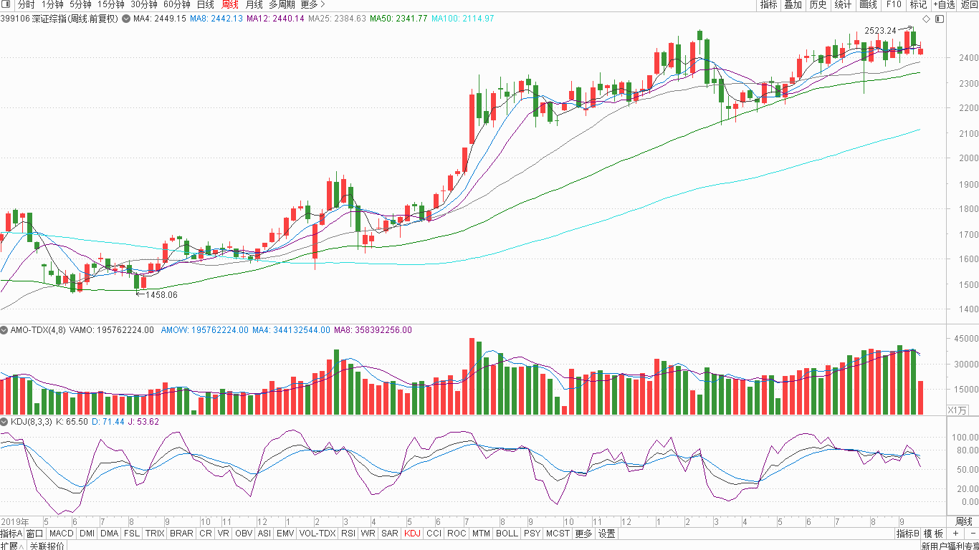Switch to 日线 daily chart
This screenshot has width=979, height=550.
click(206, 4)
